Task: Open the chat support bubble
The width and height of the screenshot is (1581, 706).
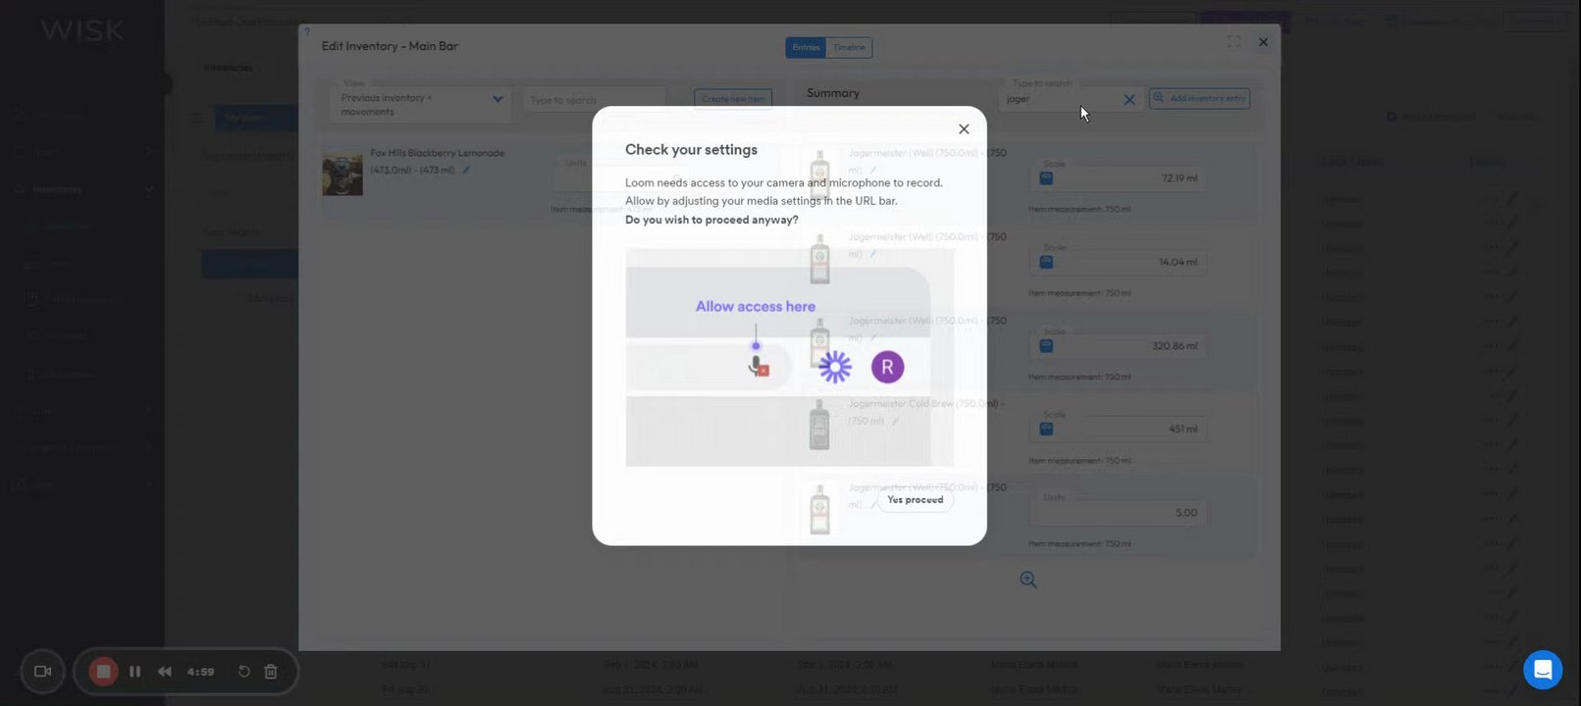Action: tap(1543, 670)
